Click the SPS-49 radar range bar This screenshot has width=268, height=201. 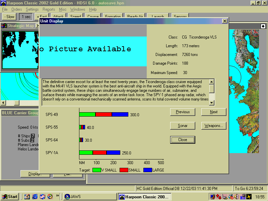coord(104,114)
